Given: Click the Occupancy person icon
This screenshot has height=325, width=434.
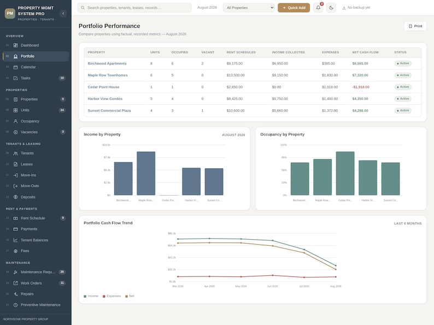Looking at the screenshot, I should point(15,121).
